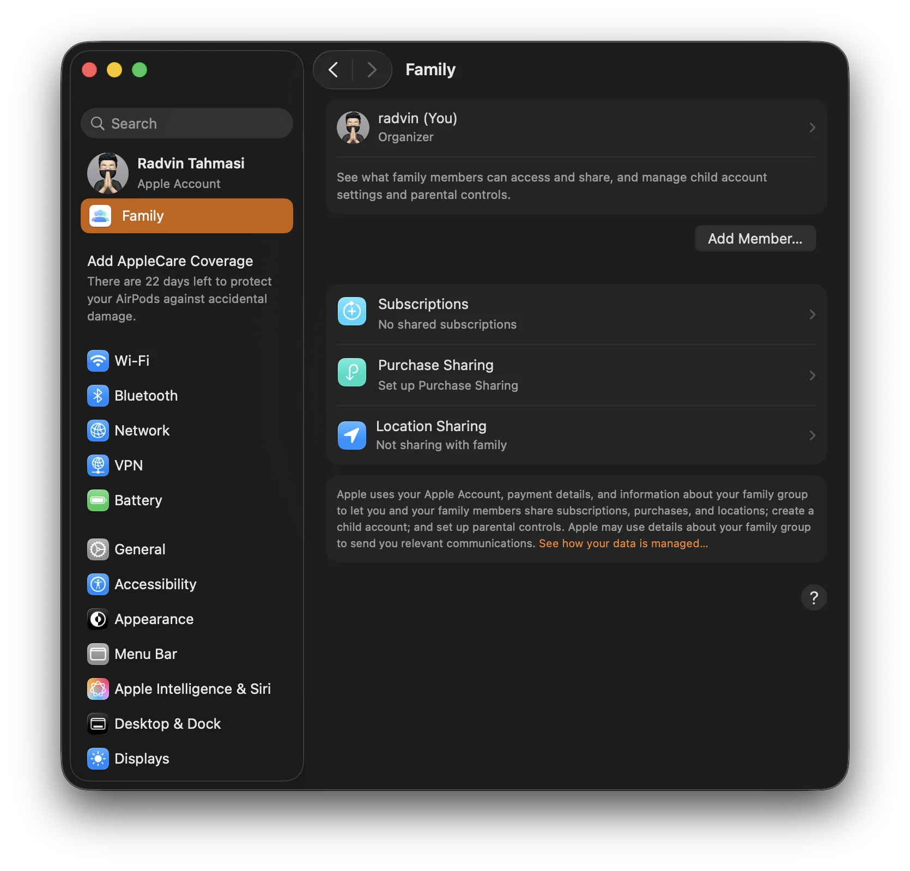The height and width of the screenshot is (871, 910).
Task: Click the Family window title
Action: tap(430, 70)
